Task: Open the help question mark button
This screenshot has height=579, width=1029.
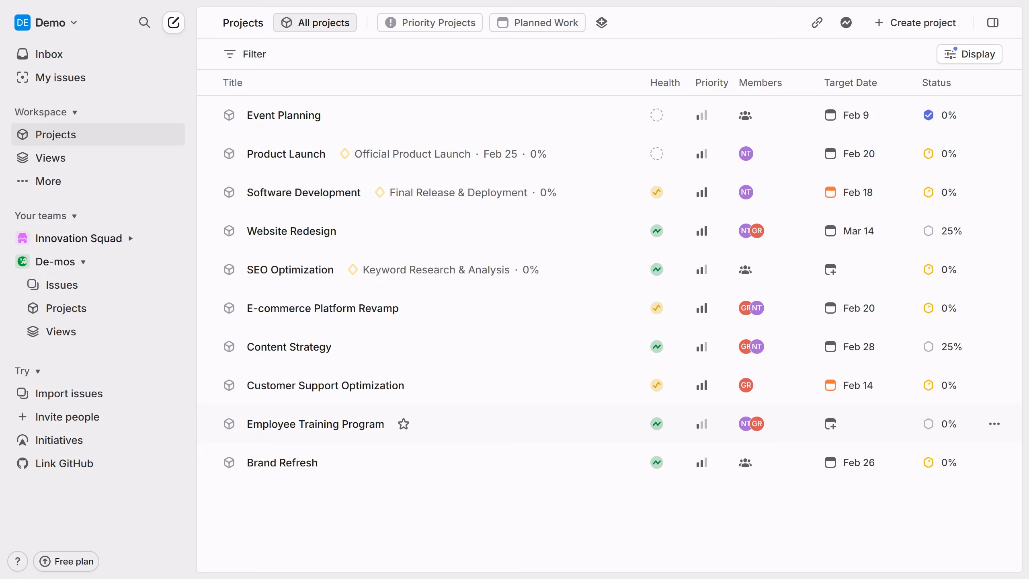Action: [x=18, y=561]
